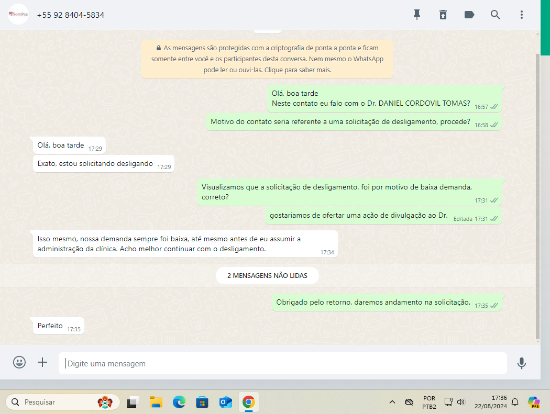Focus the 'Digite uma mensagem' input field
This screenshot has height=414, width=550.
pos(283,363)
